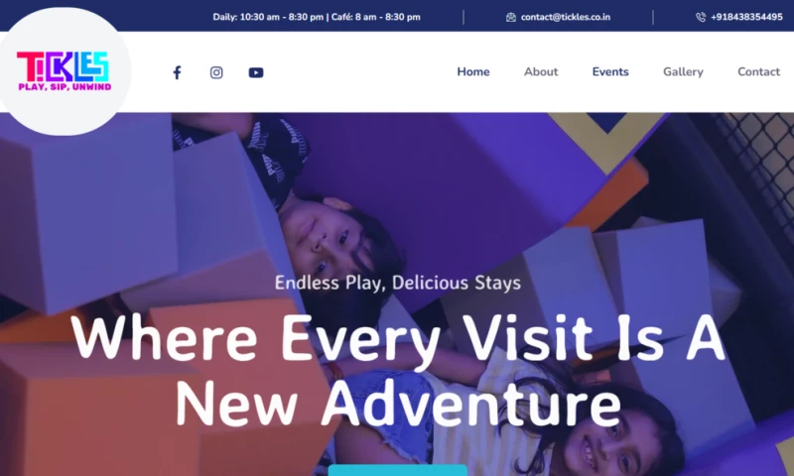Call the +918438354495 phone link

pos(746,17)
